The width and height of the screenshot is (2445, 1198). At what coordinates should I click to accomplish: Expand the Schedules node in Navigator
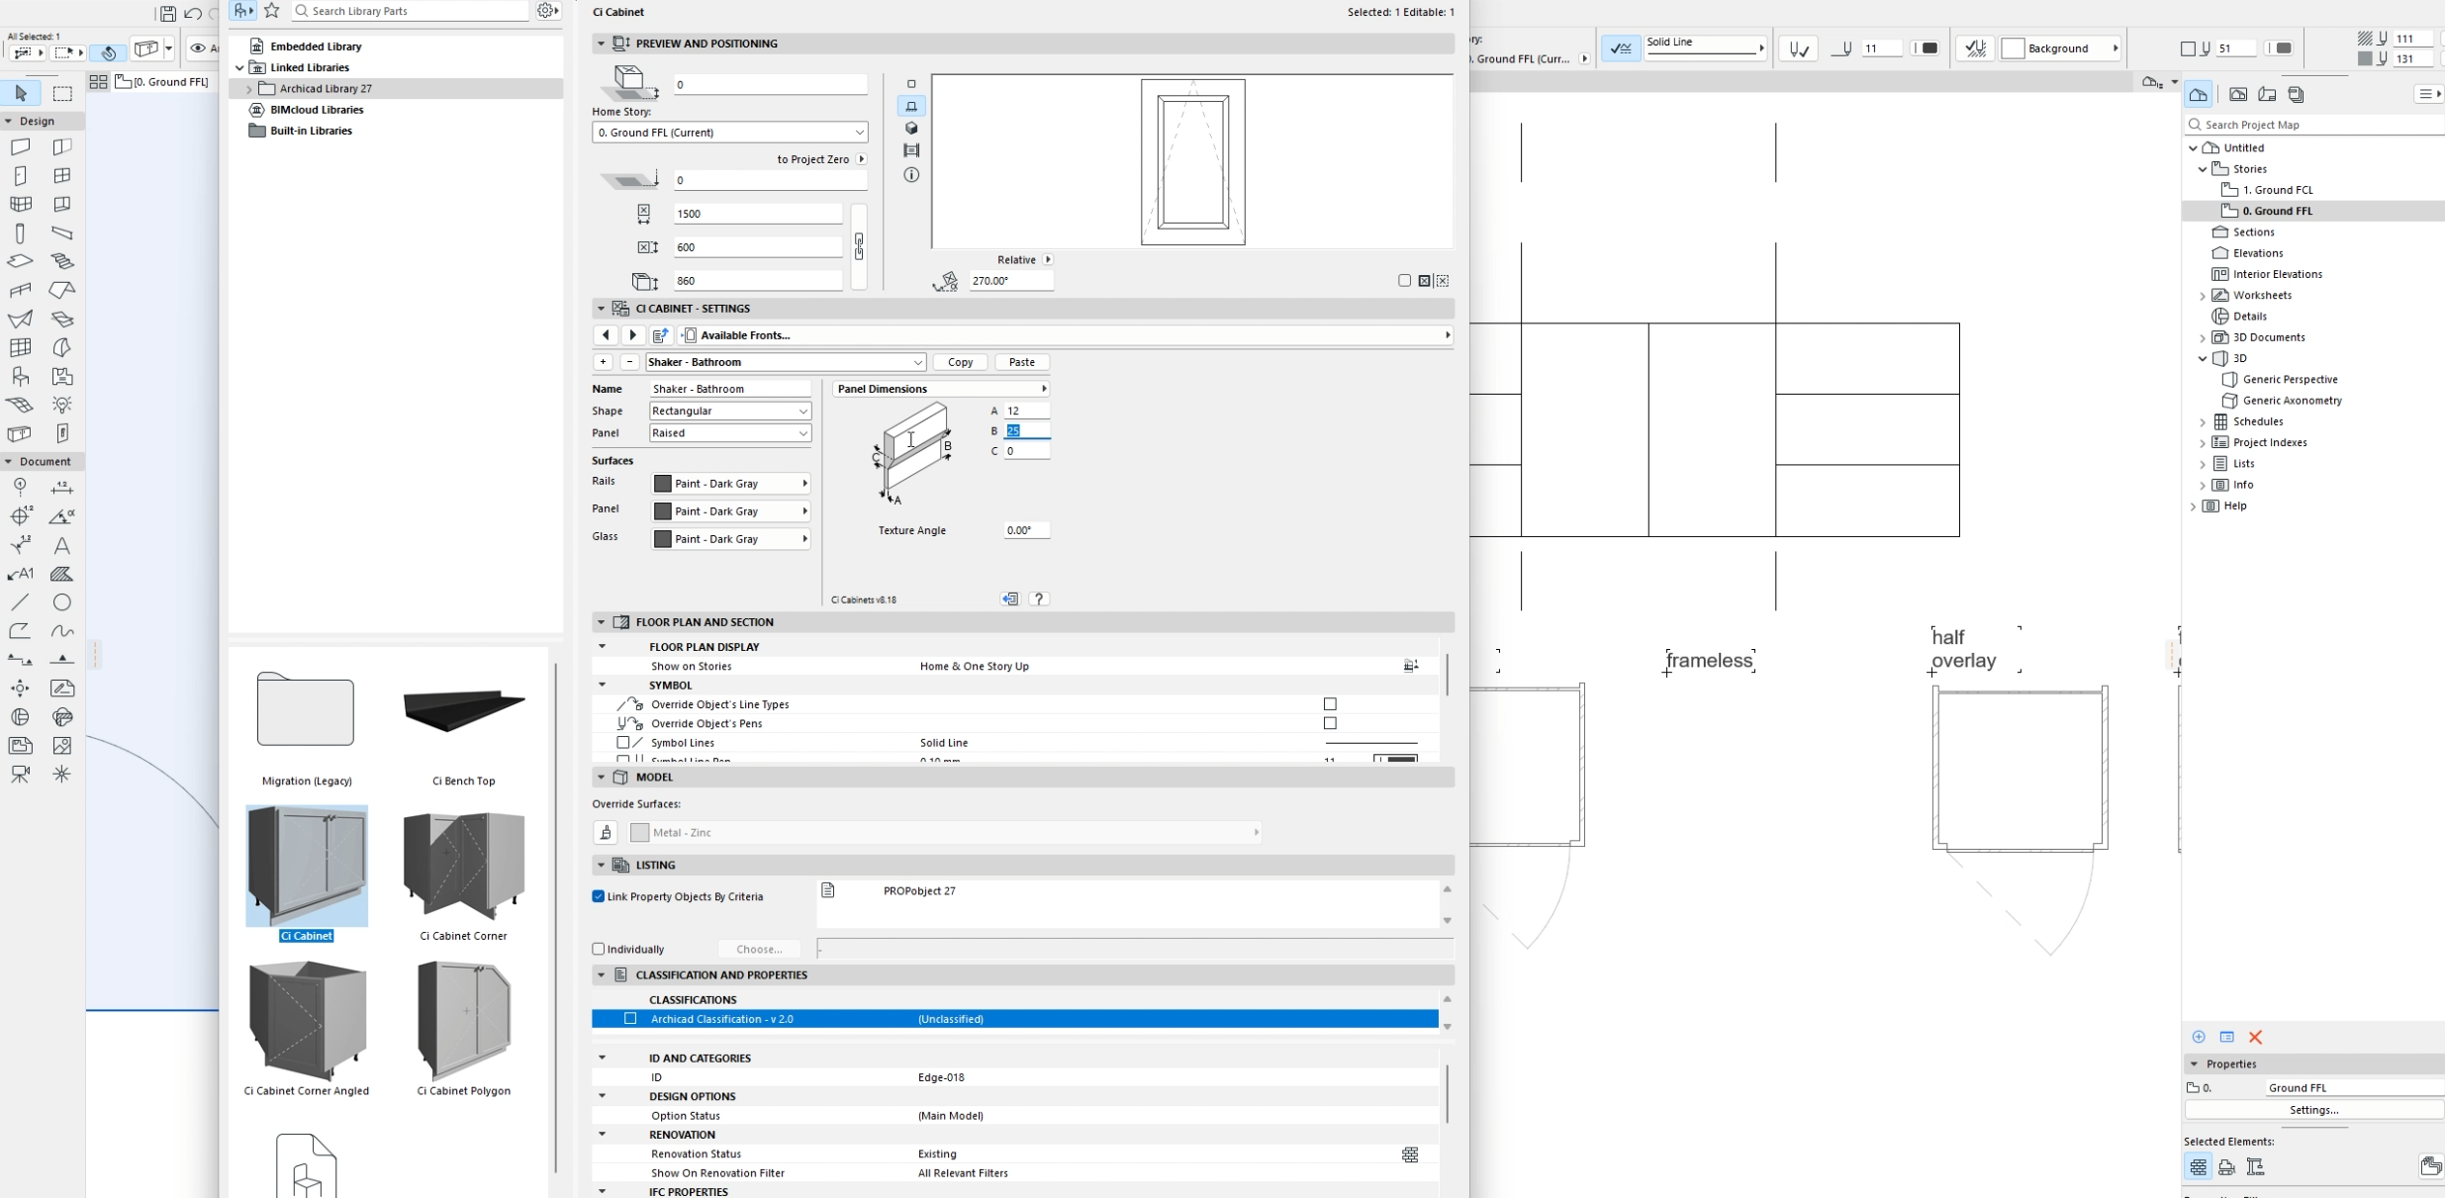2203,422
